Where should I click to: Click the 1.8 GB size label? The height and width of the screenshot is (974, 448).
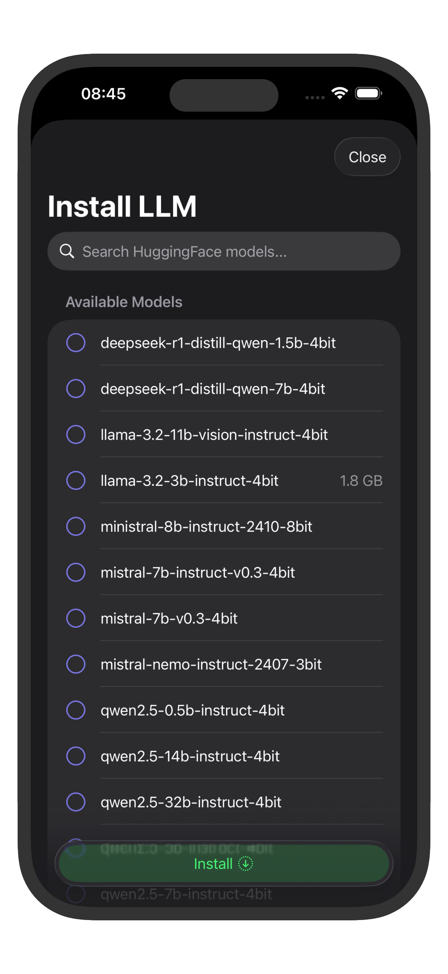point(361,481)
